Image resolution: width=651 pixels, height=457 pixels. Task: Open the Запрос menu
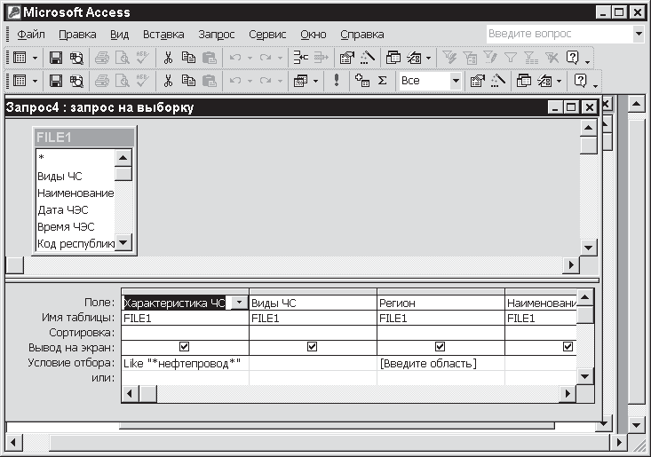point(217,34)
